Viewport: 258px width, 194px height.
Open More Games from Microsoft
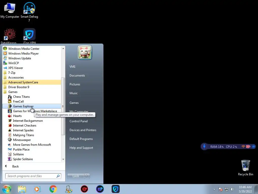point(32,145)
